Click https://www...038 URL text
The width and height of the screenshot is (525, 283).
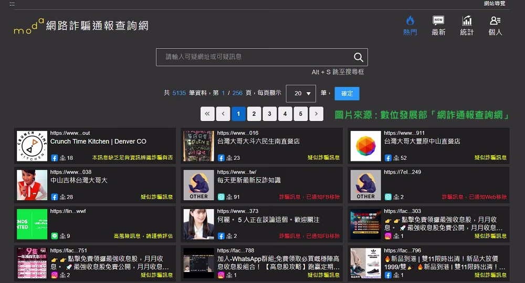[x=71, y=172]
